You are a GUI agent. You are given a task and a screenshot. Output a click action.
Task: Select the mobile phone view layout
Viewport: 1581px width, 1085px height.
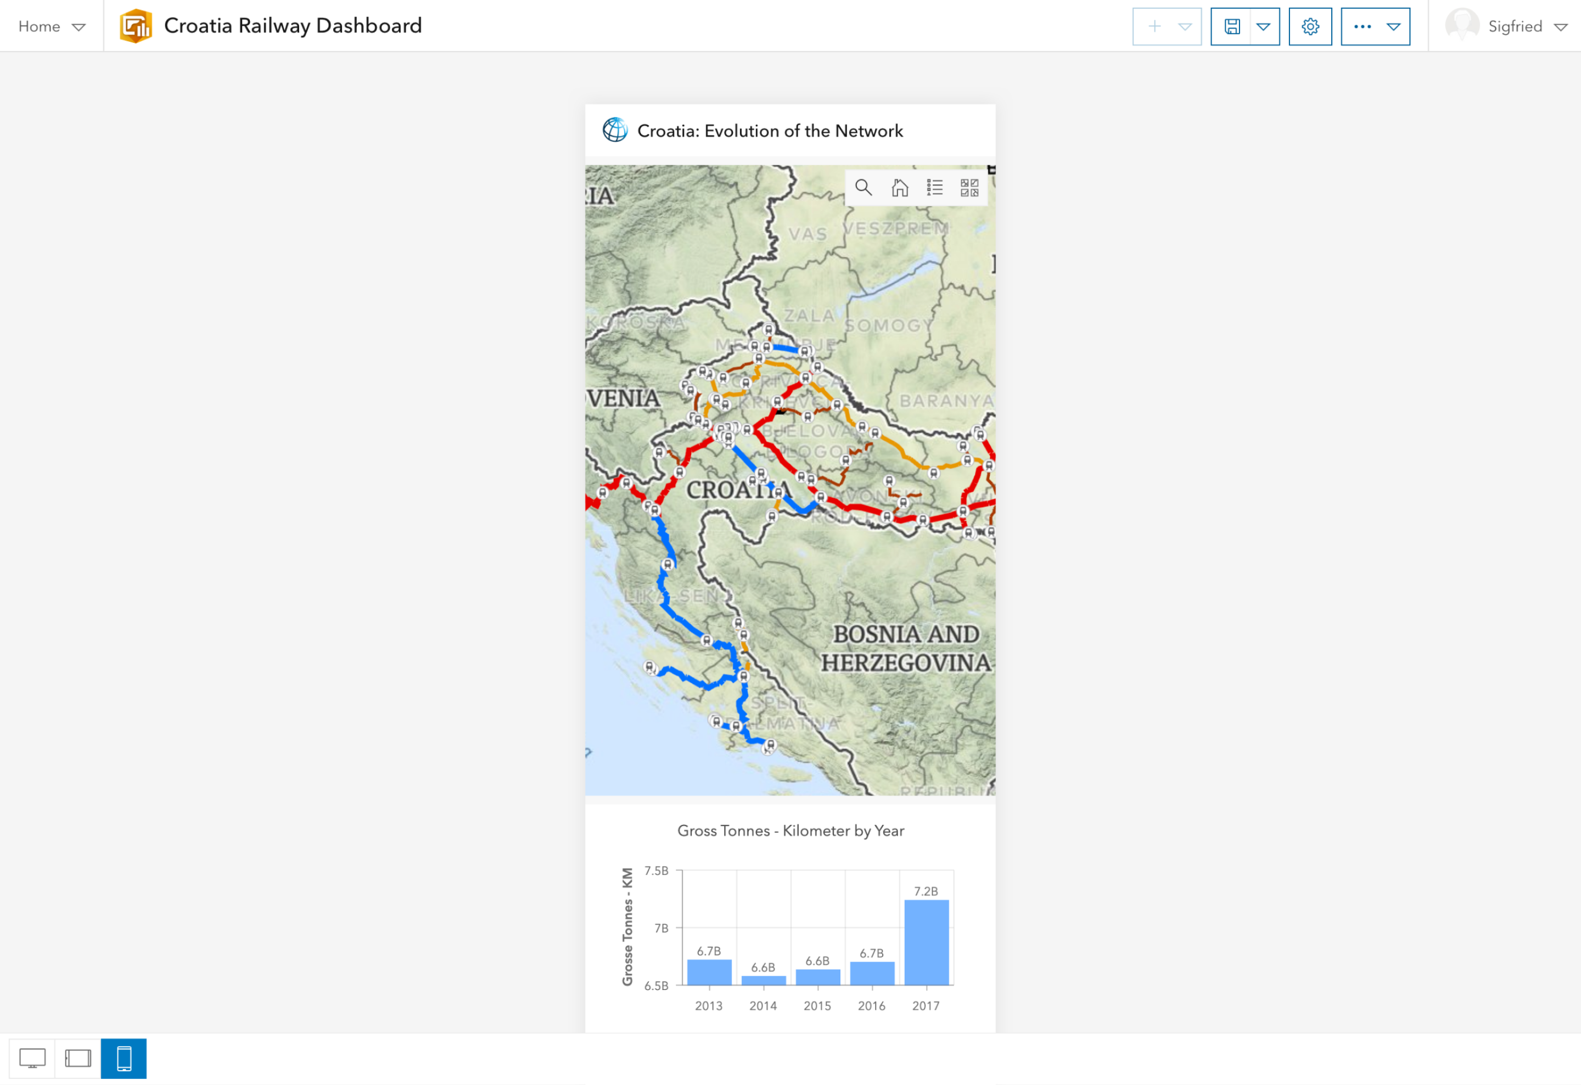coord(124,1059)
